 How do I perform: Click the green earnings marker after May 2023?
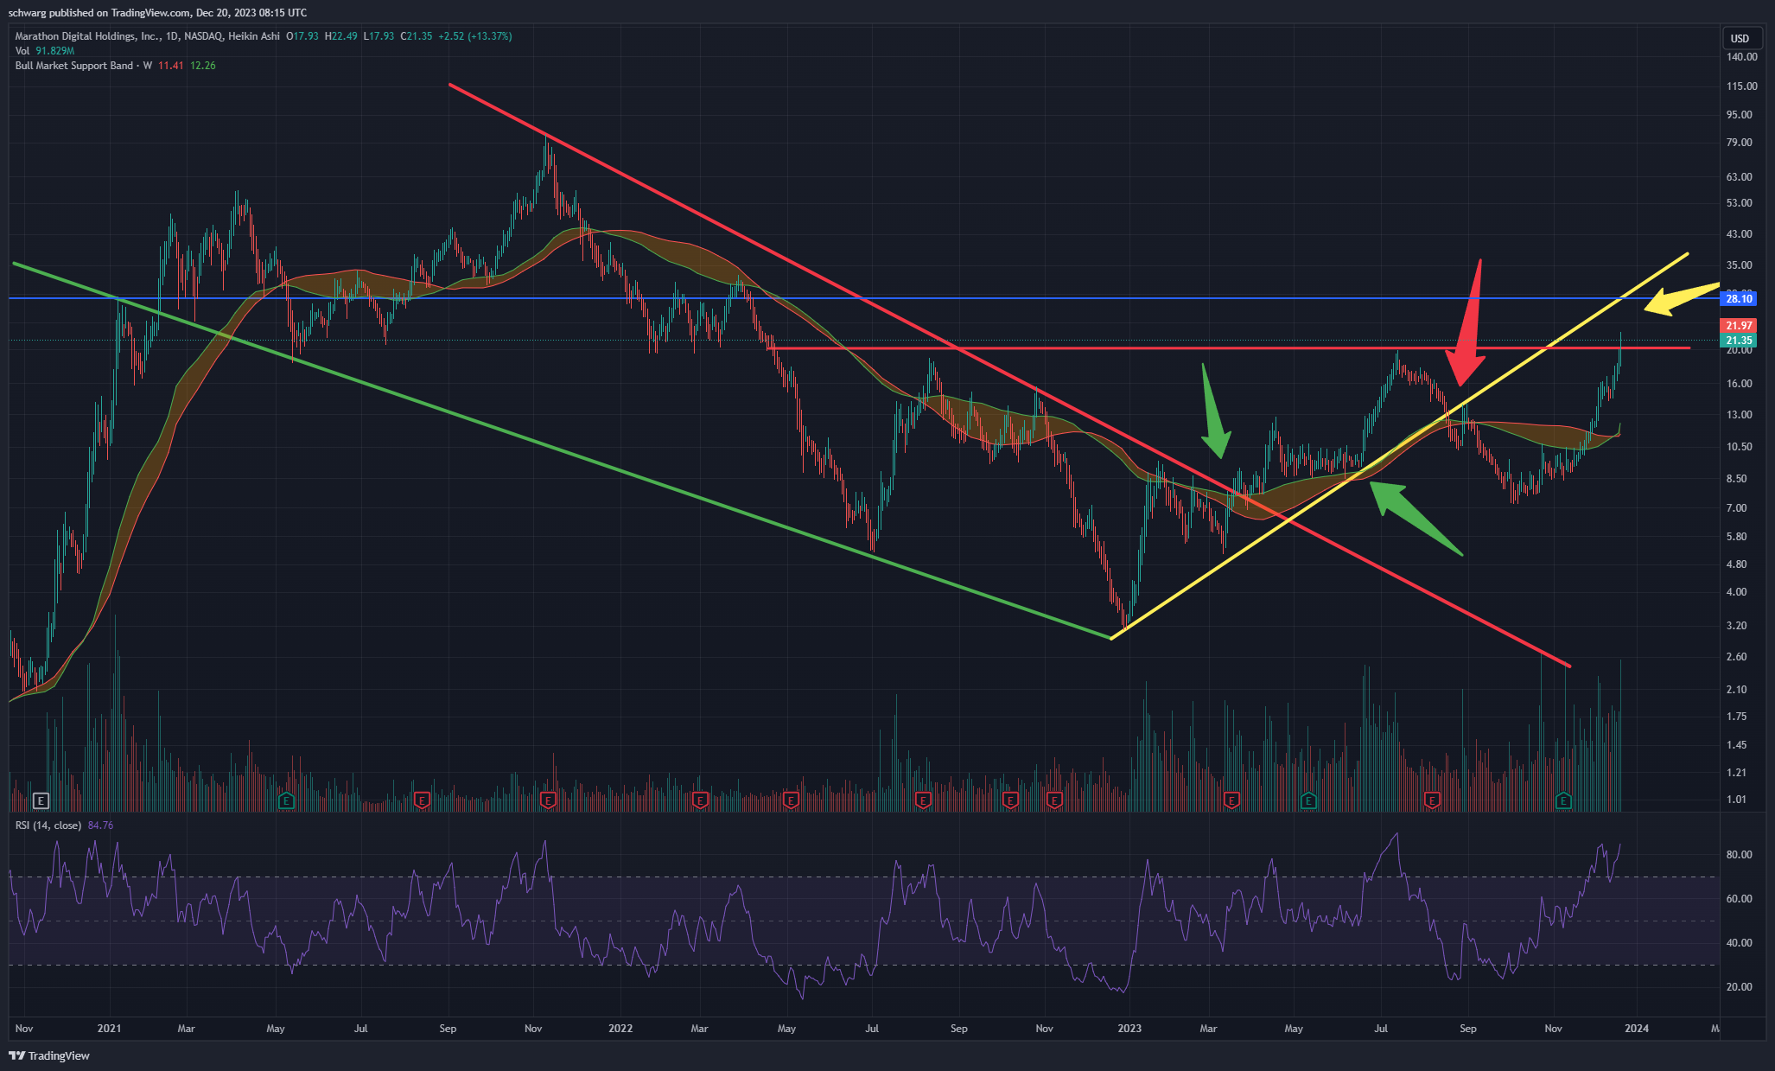click(1308, 800)
